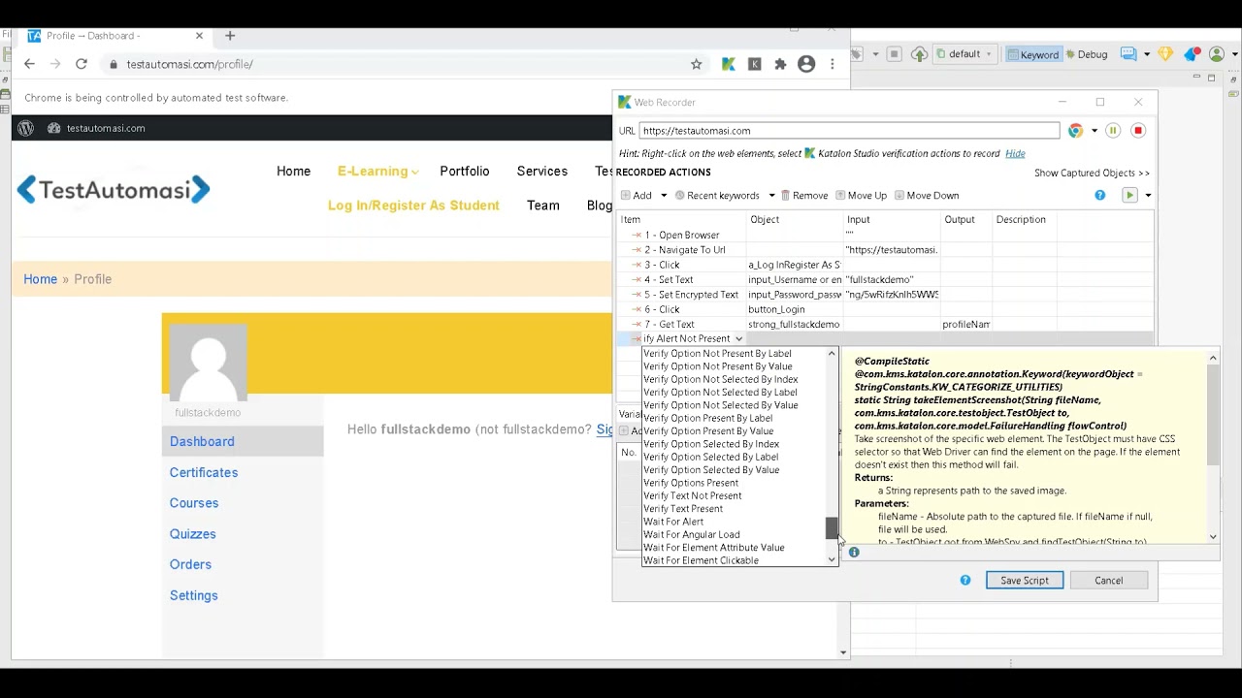Screen dimensions: 1242x698
Task: Open the 'default' profile dropdown in Katalon
Action: click(x=964, y=54)
